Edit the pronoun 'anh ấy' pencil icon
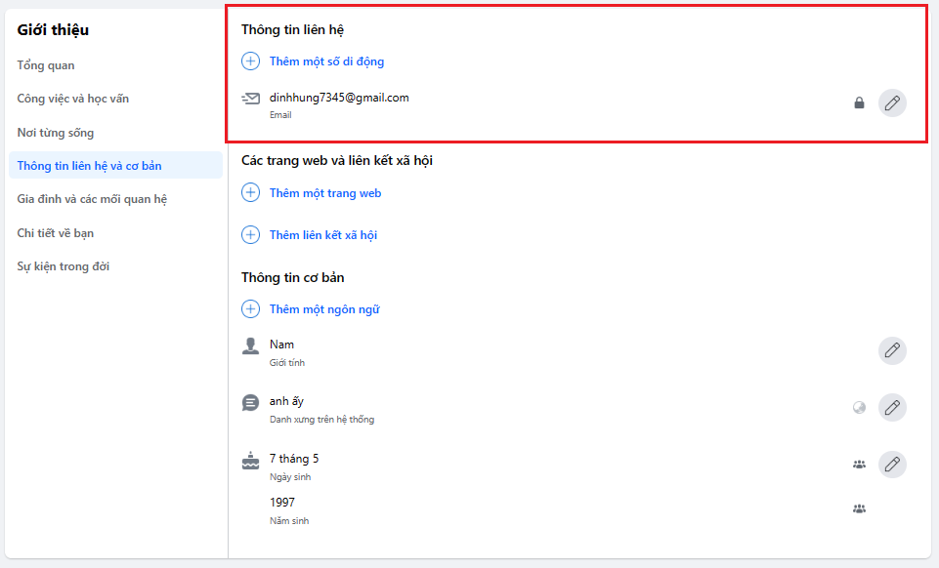This screenshot has width=939, height=568. [891, 408]
